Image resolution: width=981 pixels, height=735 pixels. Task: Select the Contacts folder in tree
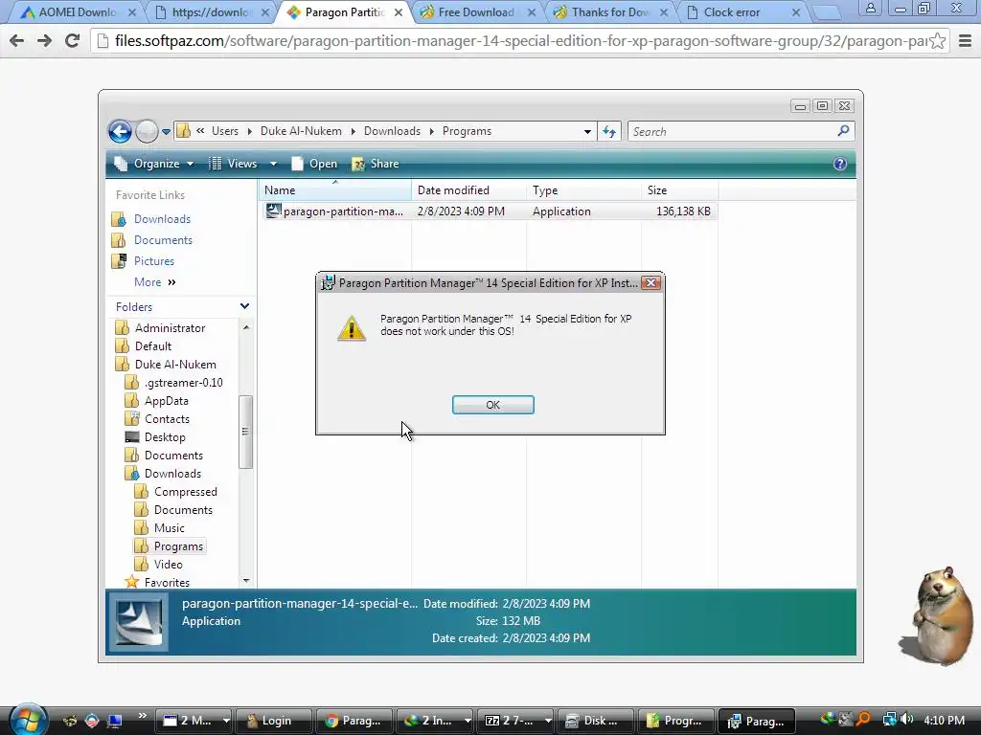pos(167,419)
